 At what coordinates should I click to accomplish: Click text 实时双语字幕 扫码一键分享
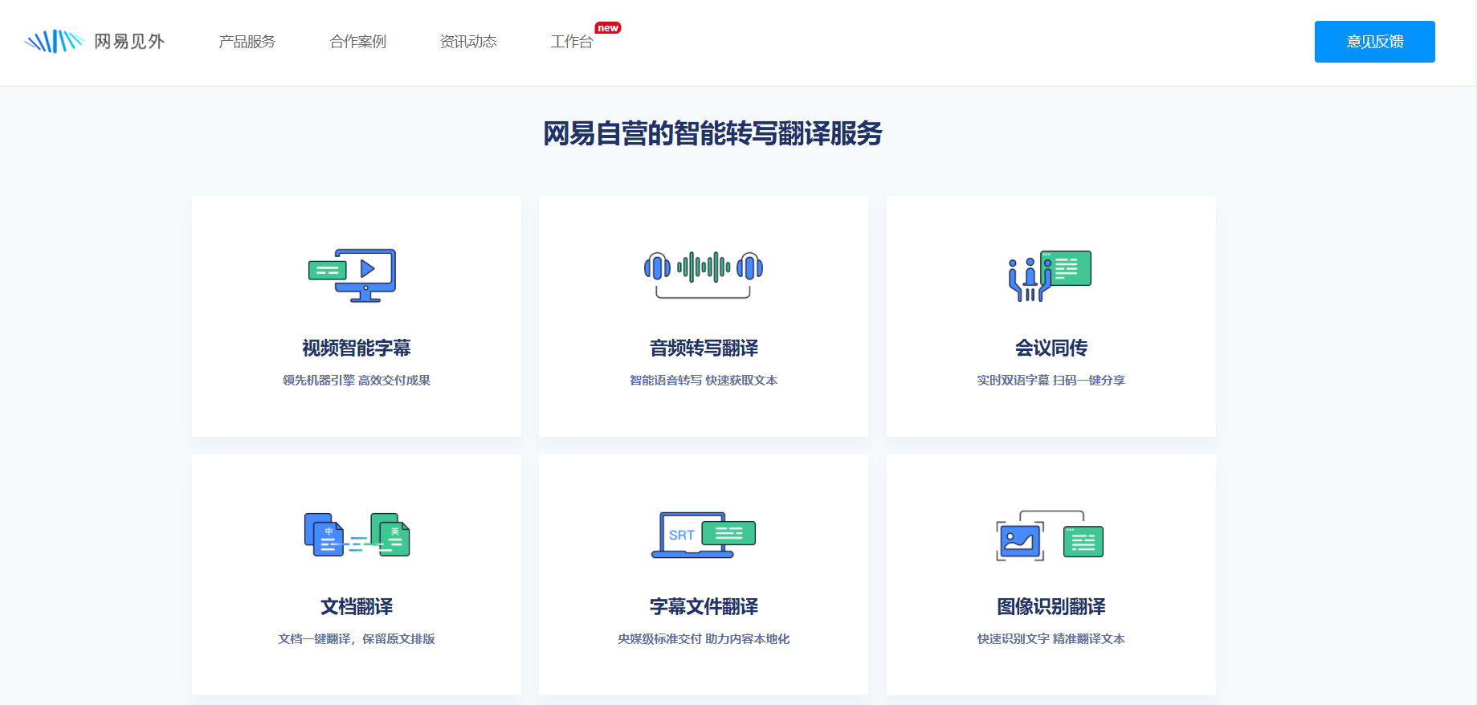click(x=1051, y=381)
